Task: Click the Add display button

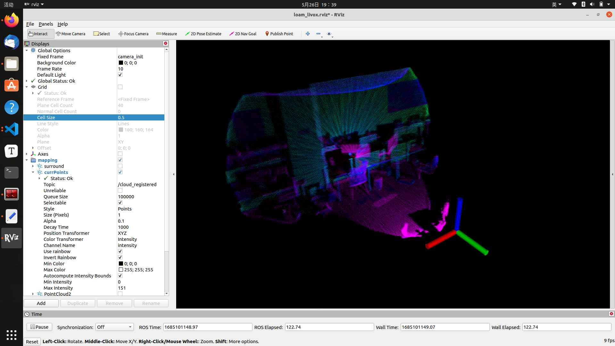Action: click(x=41, y=303)
